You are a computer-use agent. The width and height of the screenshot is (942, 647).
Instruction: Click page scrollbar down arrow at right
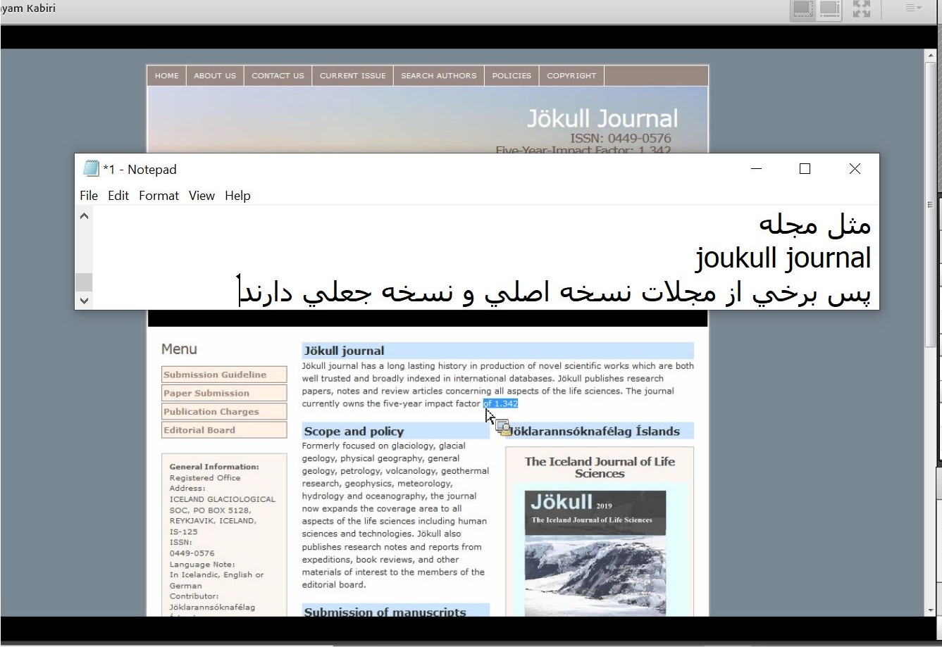(931, 610)
